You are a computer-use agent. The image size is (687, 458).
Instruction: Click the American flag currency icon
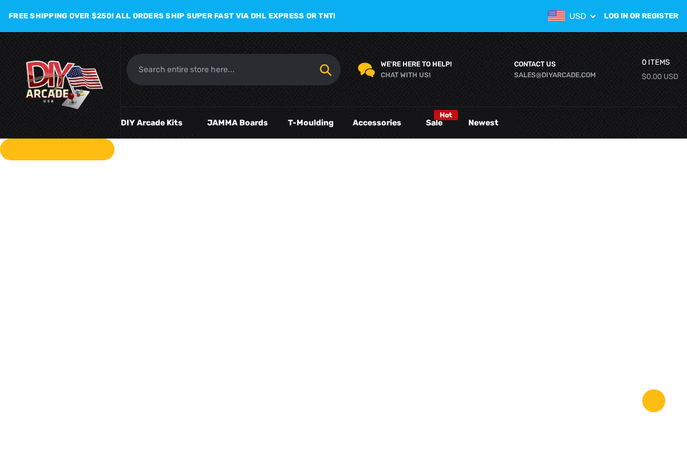(x=556, y=15)
